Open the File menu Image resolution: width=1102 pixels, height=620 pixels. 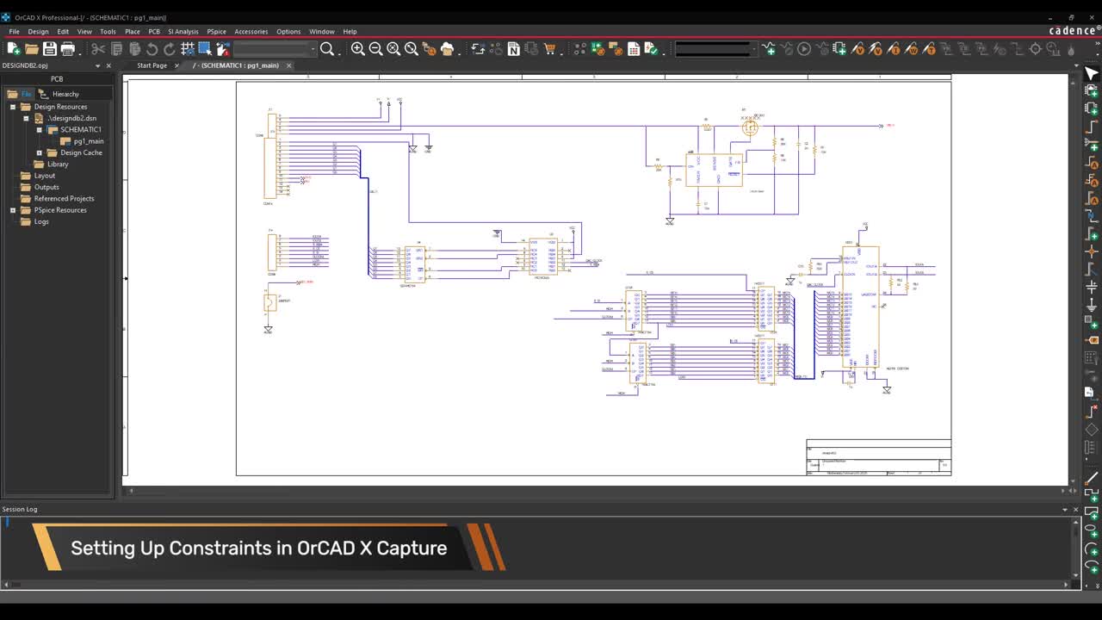click(14, 31)
